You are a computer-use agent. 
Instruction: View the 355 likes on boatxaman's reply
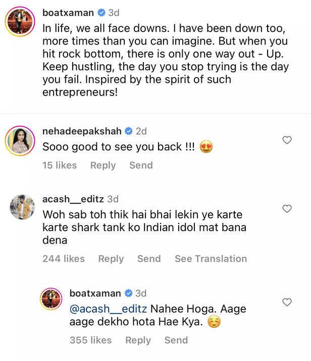click(x=90, y=340)
